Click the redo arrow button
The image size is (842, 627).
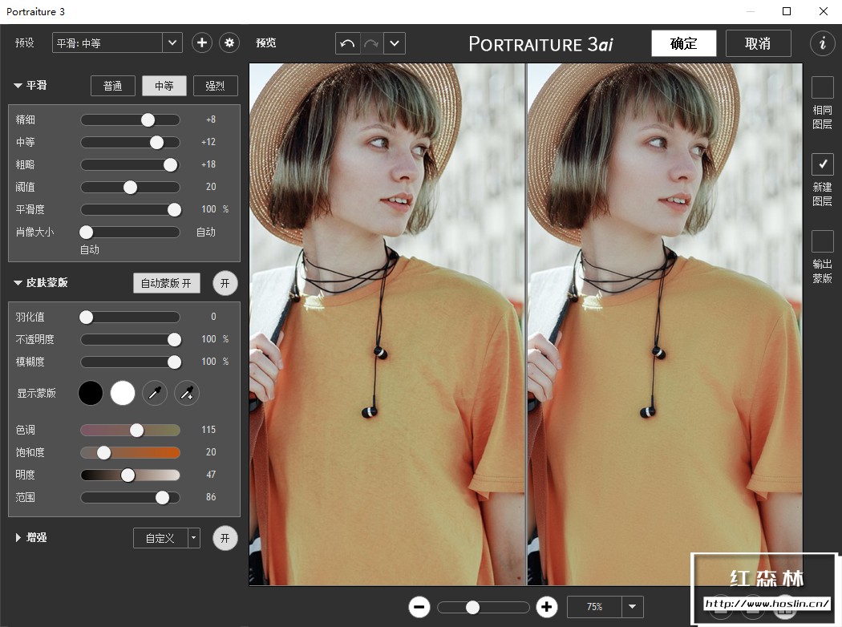click(371, 43)
